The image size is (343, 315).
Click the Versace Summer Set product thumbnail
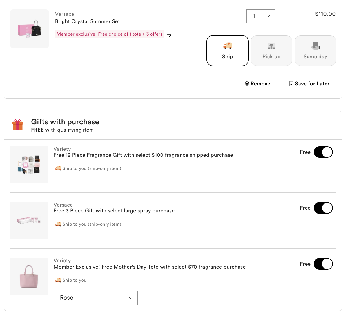30,29
